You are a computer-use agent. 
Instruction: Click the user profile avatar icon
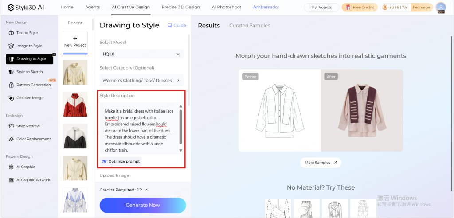tap(441, 7)
